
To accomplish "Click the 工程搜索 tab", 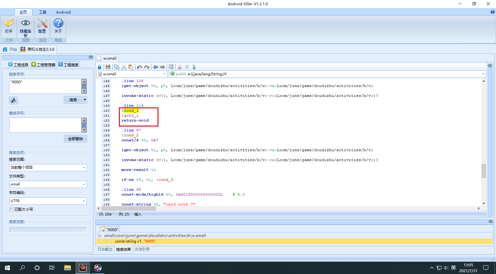I will (x=69, y=64).
